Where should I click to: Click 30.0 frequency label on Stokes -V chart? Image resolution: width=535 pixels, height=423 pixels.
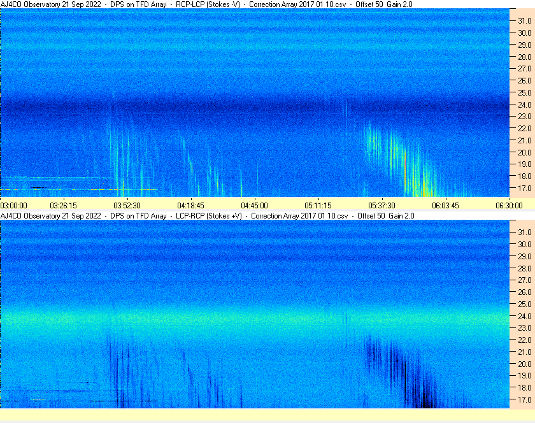point(525,32)
